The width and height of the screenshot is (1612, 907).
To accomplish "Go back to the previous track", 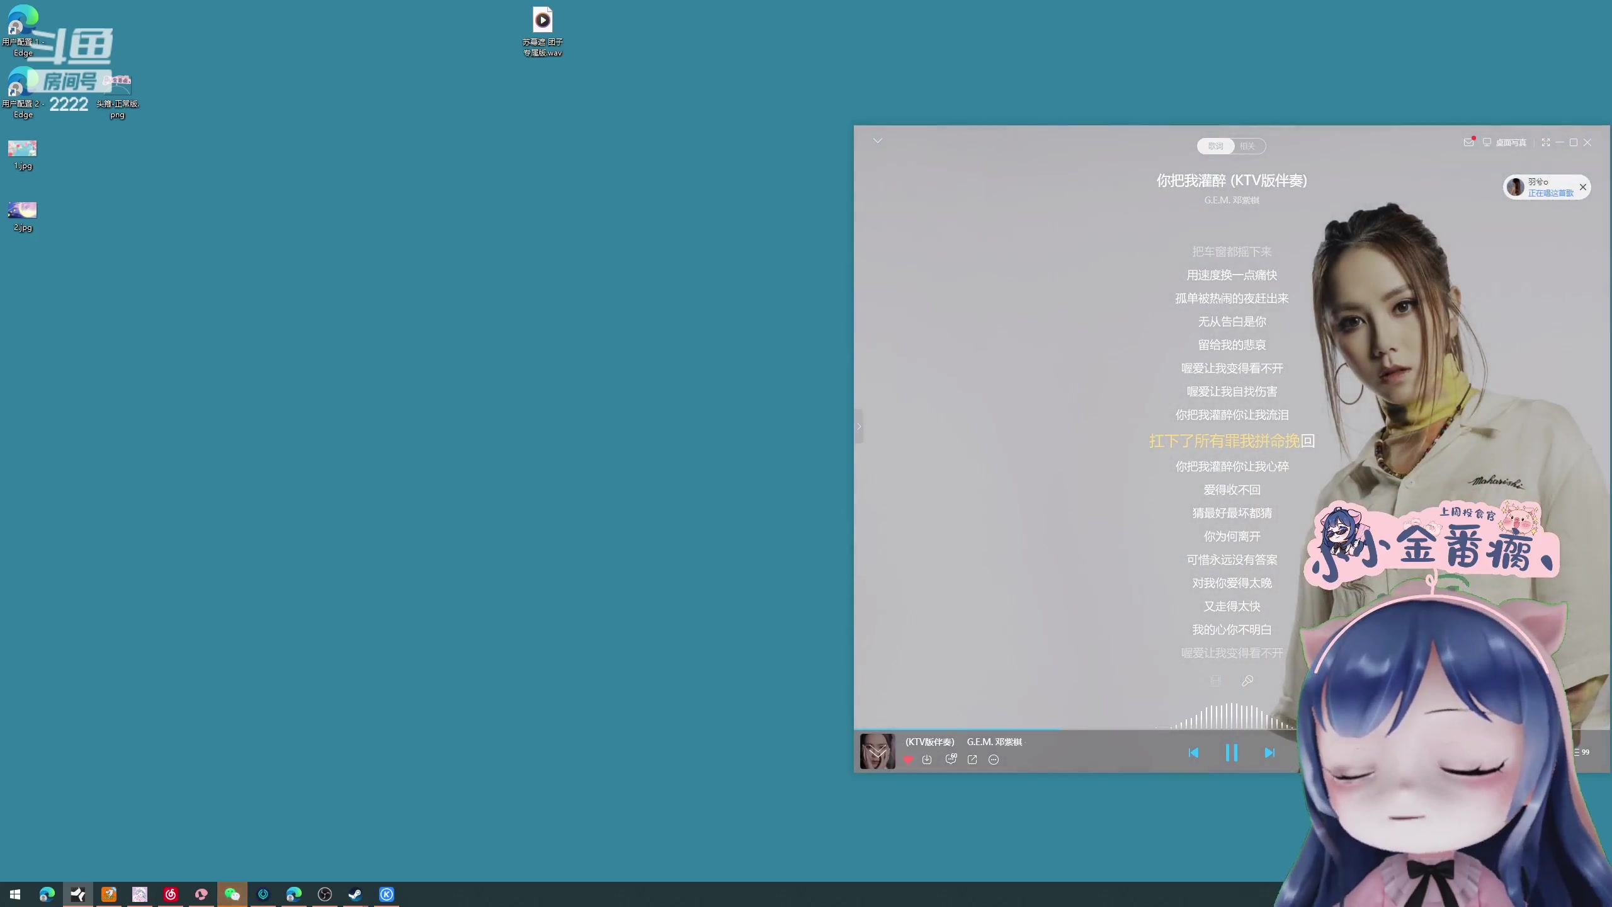I will 1193,753.
